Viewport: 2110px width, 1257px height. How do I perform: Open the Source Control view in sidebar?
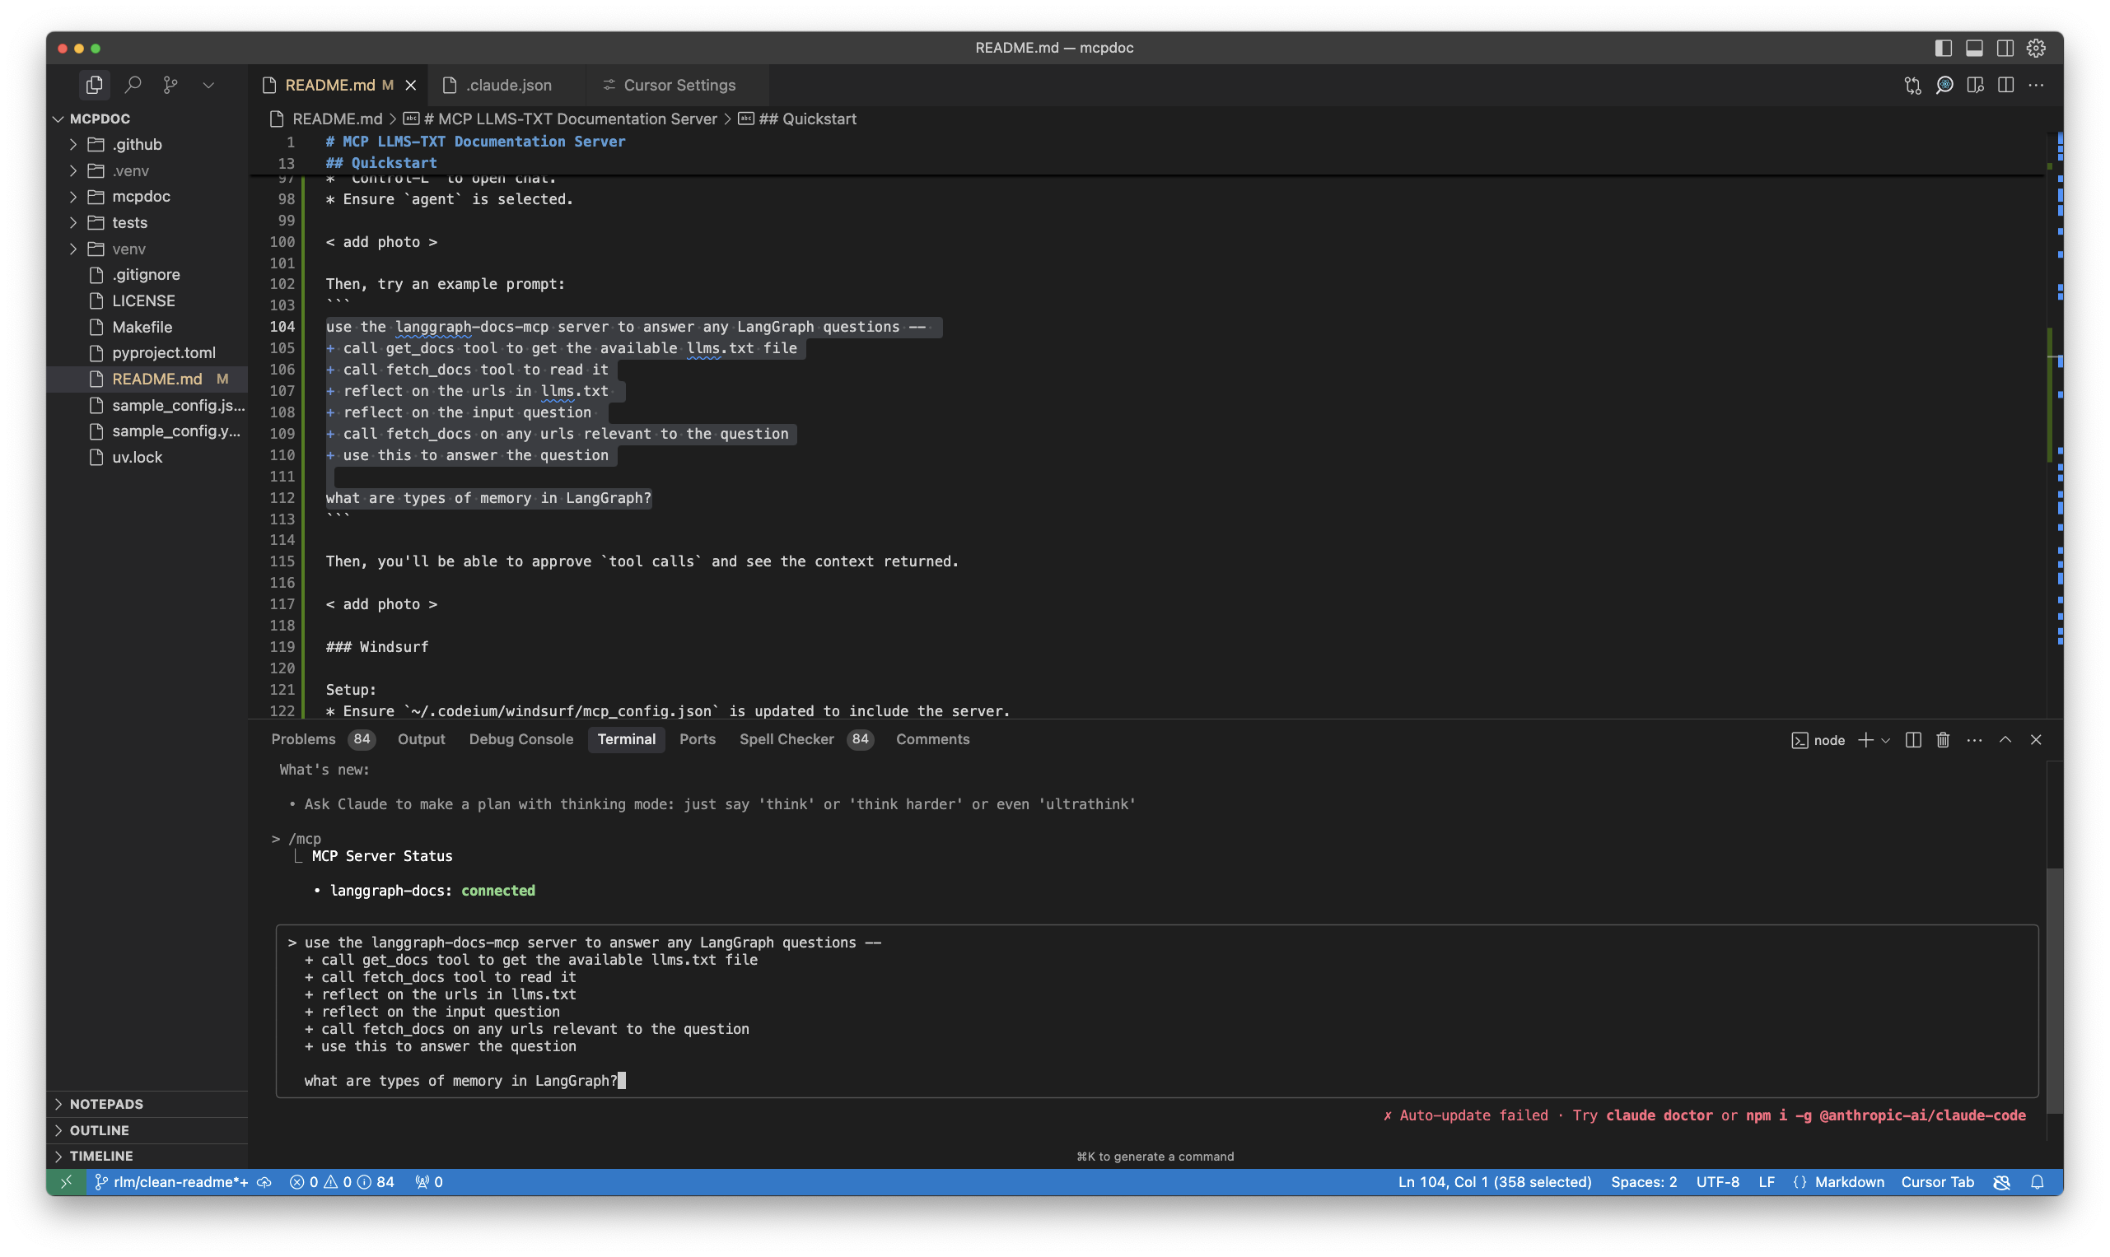point(170,85)
